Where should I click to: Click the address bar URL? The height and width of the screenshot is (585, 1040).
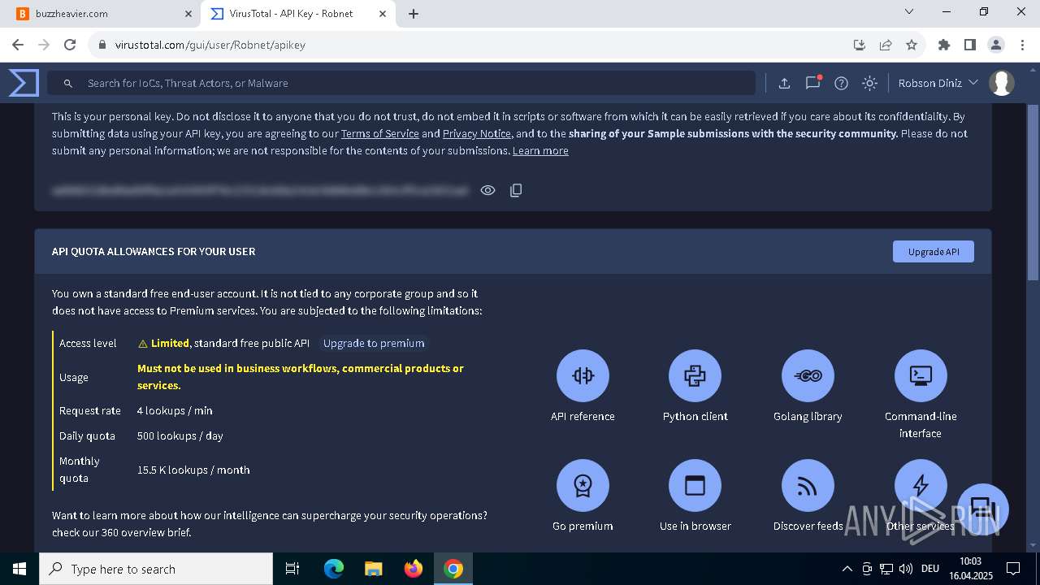pyautogui.click(x=210, y=45)
